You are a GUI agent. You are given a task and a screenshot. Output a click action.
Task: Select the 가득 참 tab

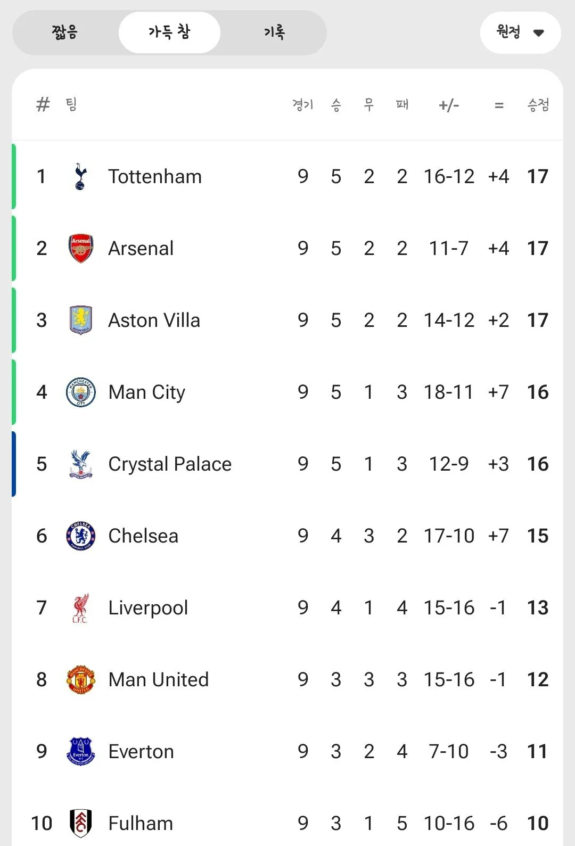pos(169,32)
